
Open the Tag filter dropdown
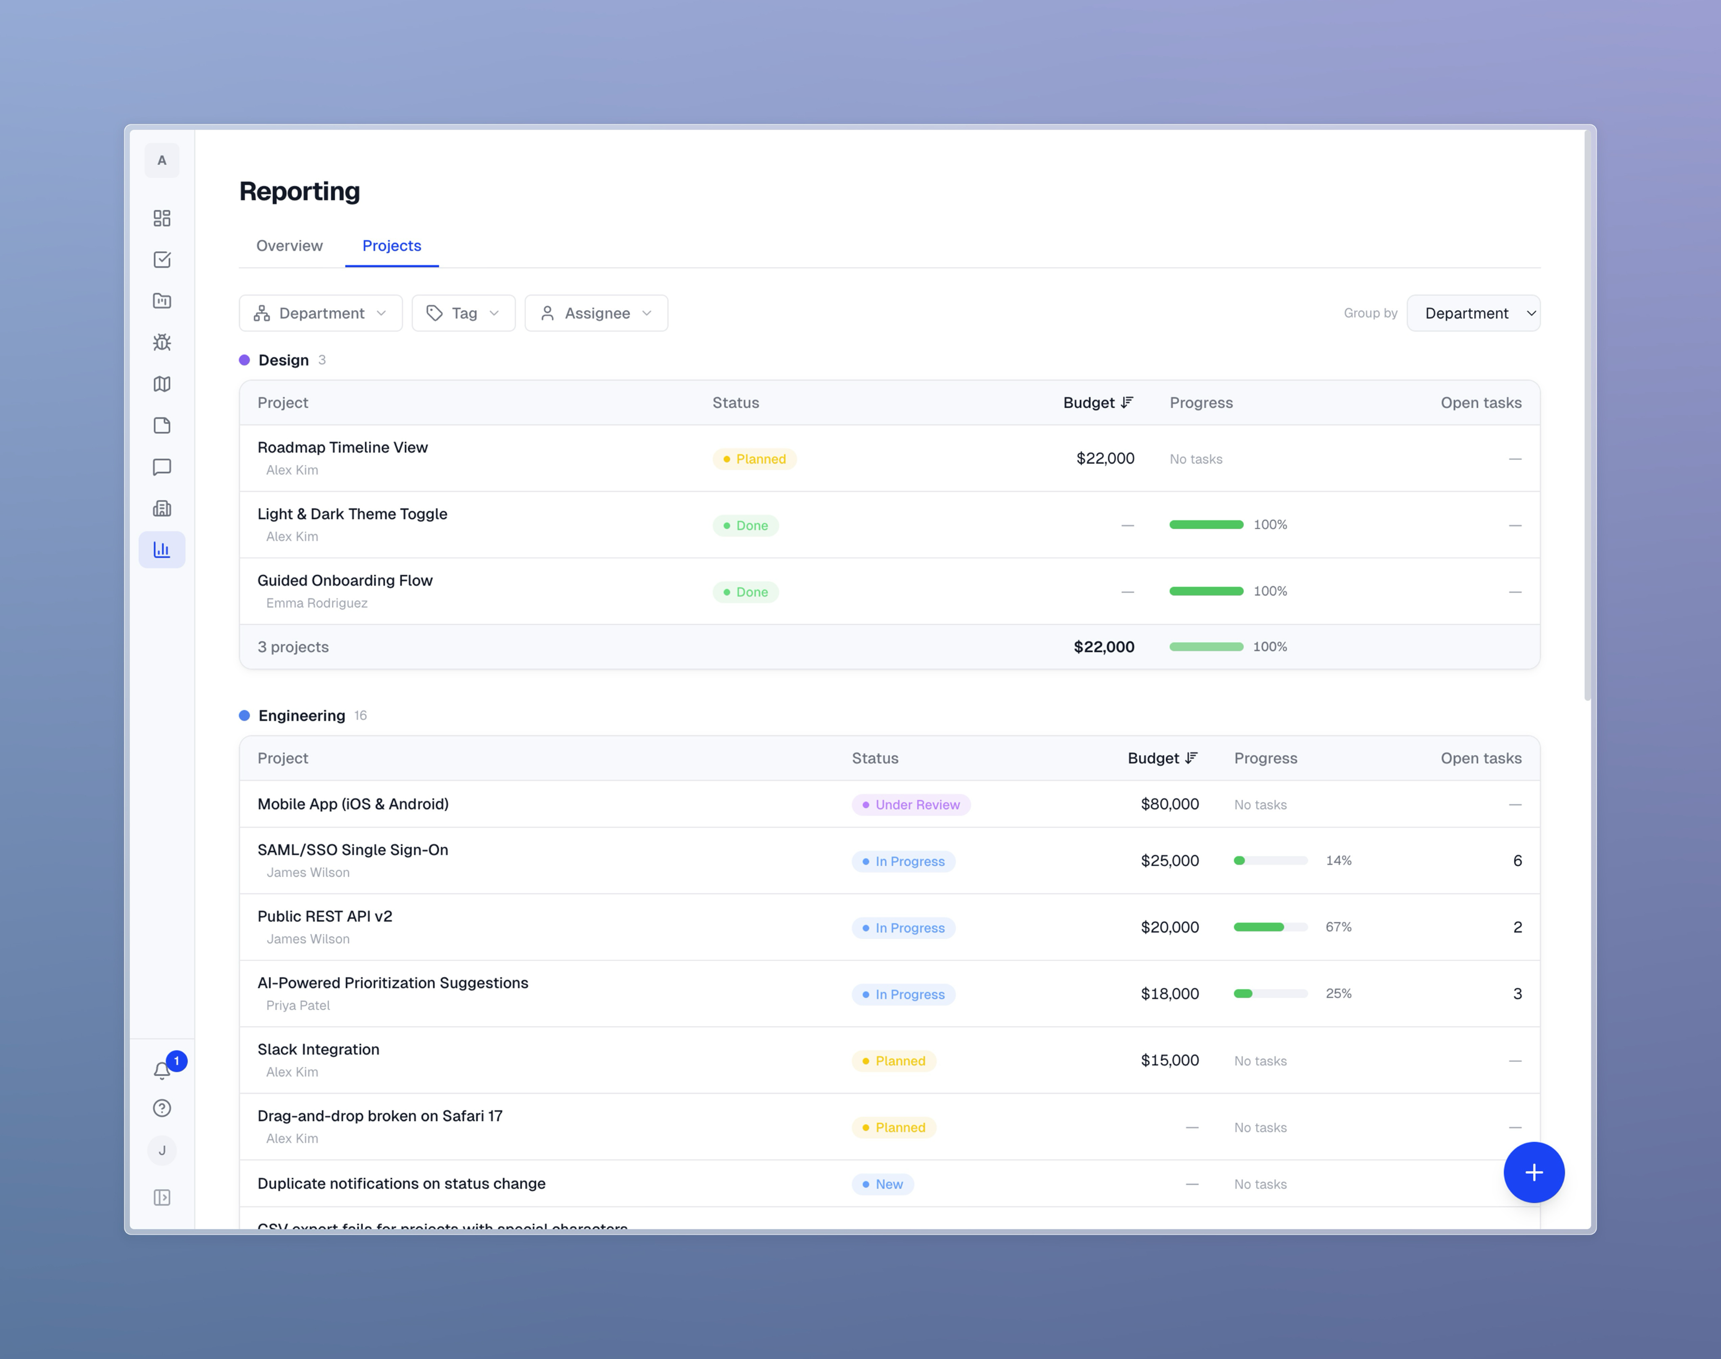pyautogui.click(x=463, y=313)
